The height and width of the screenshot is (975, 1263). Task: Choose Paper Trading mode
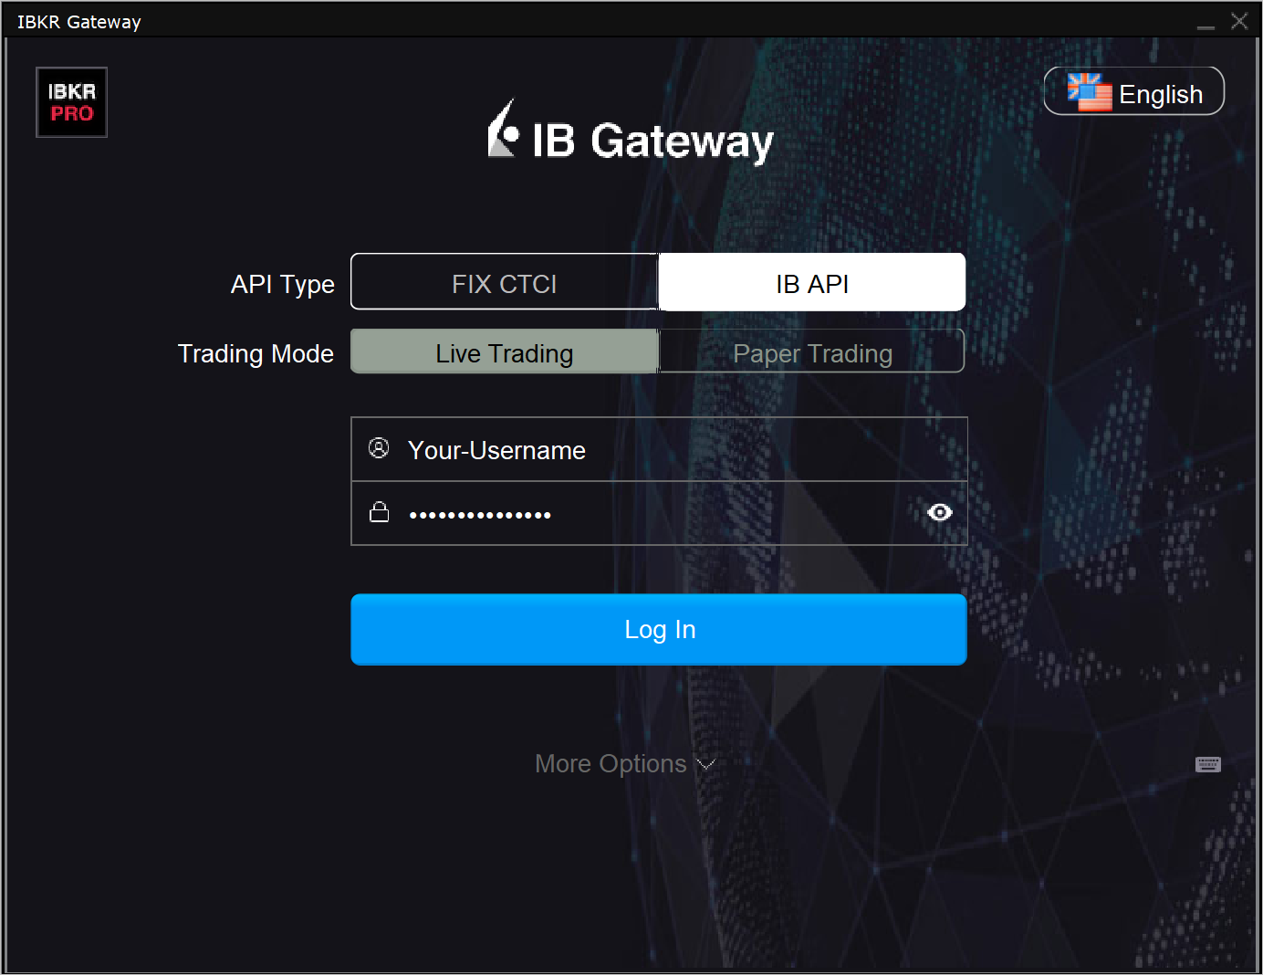812,352
